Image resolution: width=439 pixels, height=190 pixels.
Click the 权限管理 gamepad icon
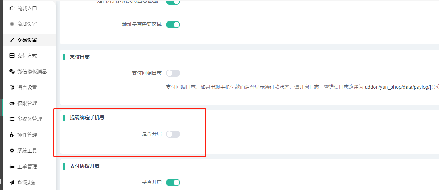point(12,103)
